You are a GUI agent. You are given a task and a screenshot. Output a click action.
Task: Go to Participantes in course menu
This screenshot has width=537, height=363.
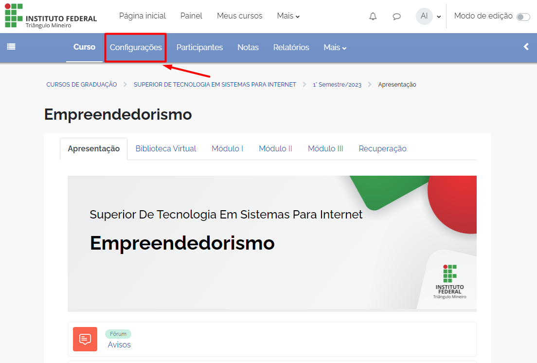click(x=199, y=47)
